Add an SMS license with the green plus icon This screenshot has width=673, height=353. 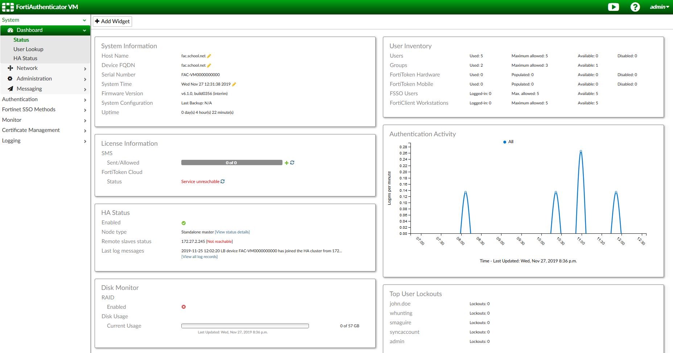click(x=286, y=162)
